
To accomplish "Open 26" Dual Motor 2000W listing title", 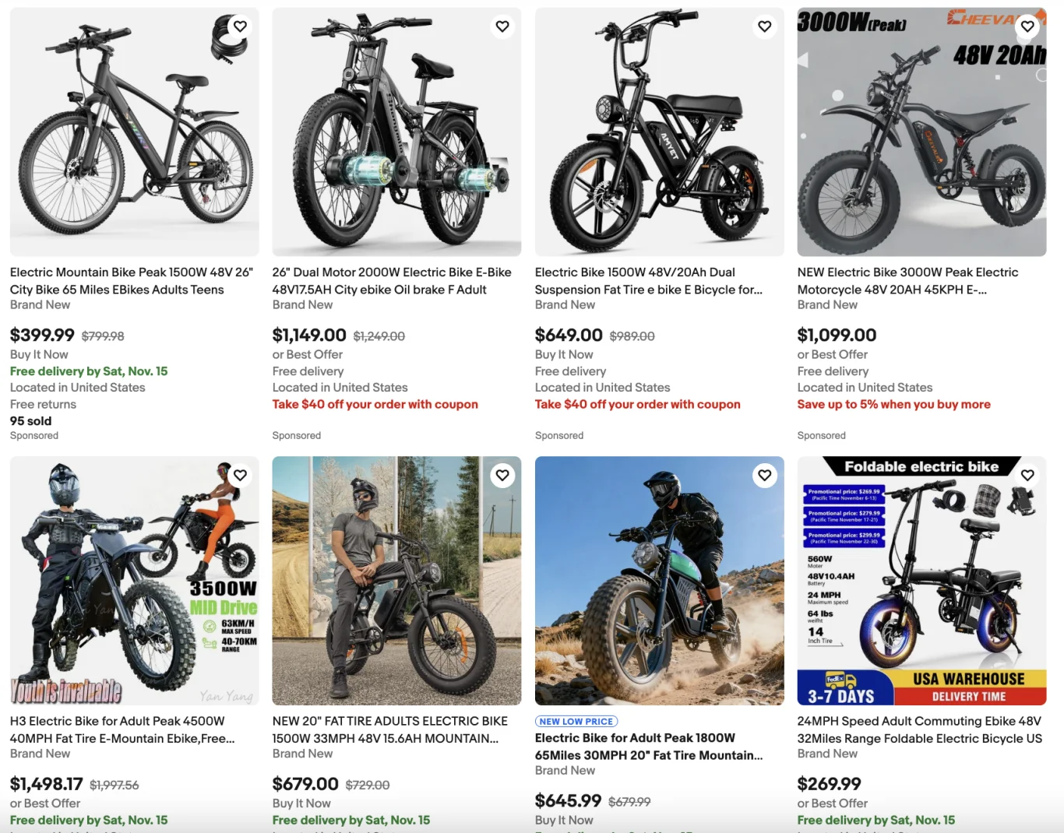I will coord(392,281).
